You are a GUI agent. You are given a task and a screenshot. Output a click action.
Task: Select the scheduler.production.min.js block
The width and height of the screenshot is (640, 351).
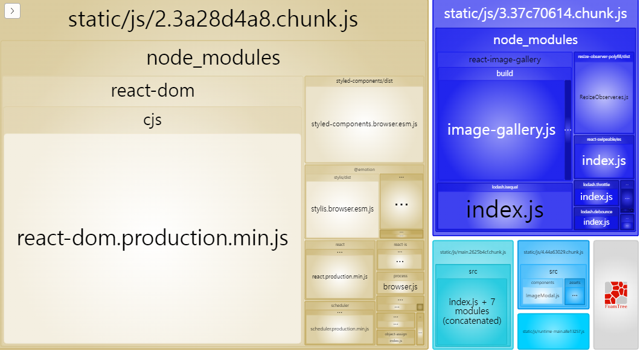coord(339,329)
